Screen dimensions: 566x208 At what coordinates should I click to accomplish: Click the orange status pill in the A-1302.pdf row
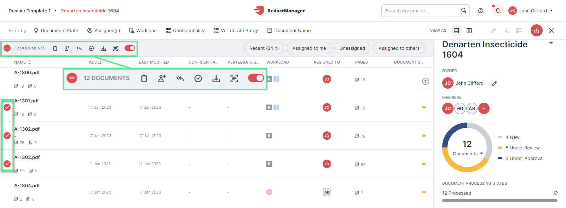pos(424,136)
